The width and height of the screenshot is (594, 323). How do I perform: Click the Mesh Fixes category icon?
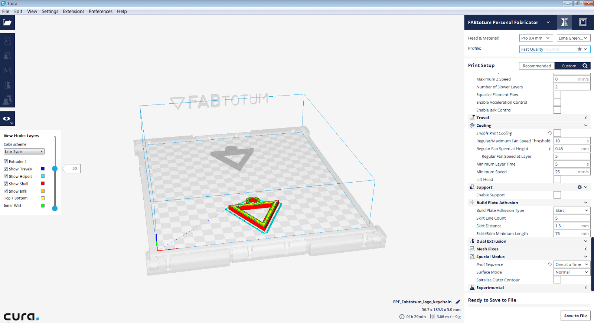tap(472, 249)
